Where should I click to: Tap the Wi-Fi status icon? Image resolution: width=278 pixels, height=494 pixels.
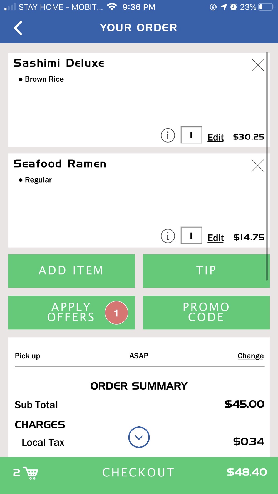pos(112,7)
